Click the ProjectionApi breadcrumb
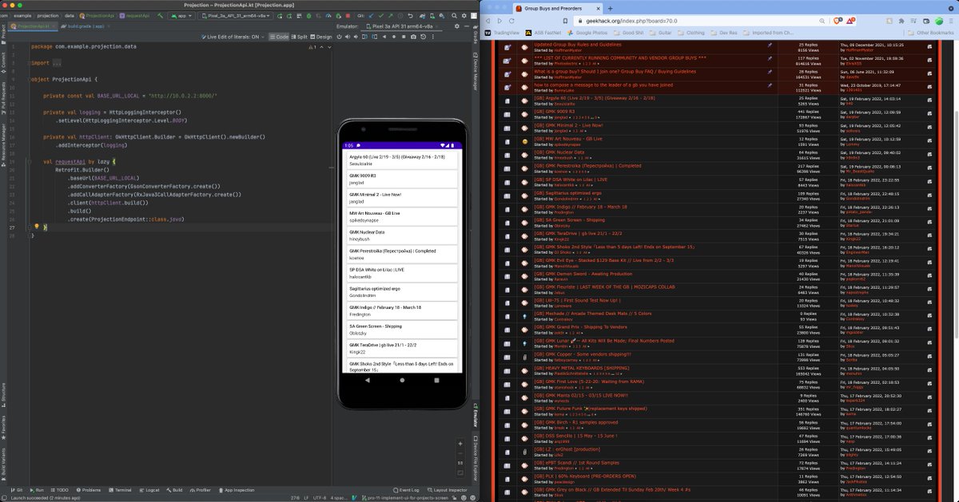The height and width of the screenshot is (502, 959). [x=97, y=15]
